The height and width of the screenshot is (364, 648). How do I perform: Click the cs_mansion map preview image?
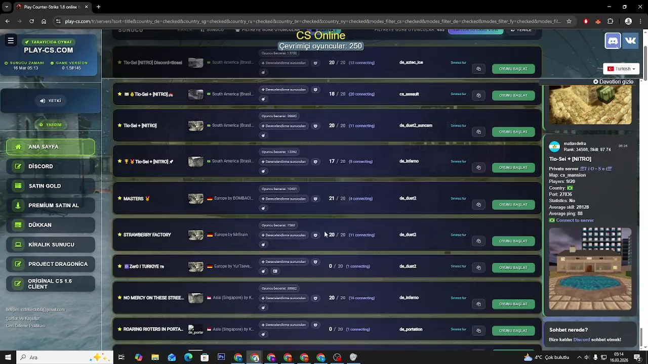click(x=590, y=268)
